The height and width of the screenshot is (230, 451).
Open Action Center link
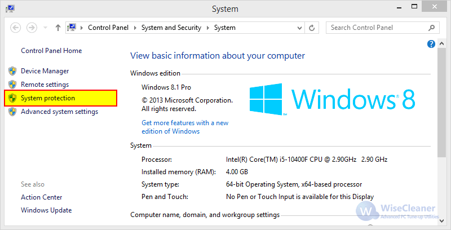(x=41, y=197)
